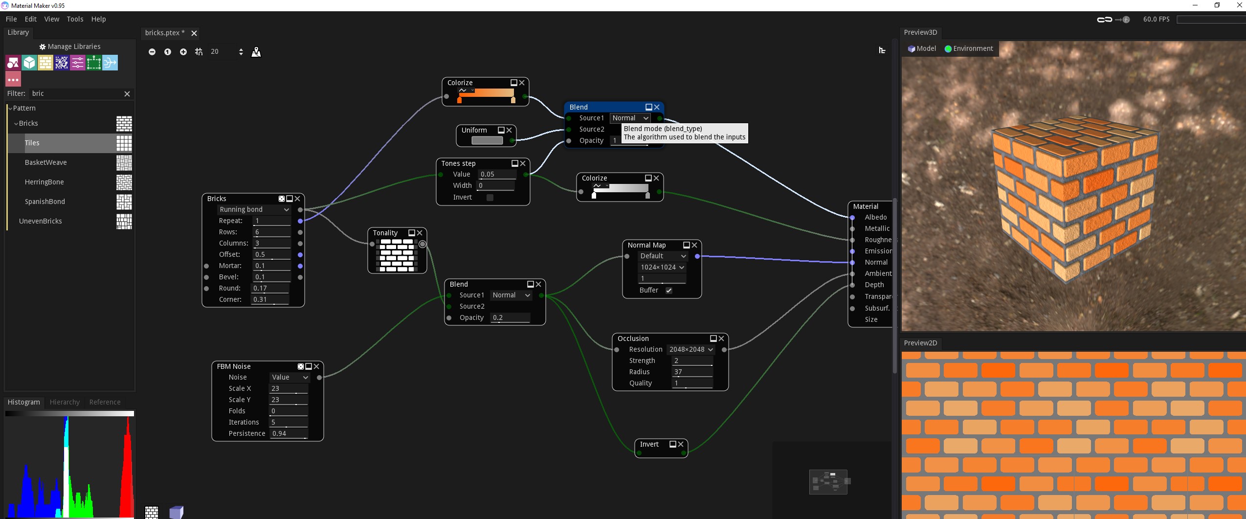
Task: Minimize the FBM Noise node
Action: click(x=309, y=366)
